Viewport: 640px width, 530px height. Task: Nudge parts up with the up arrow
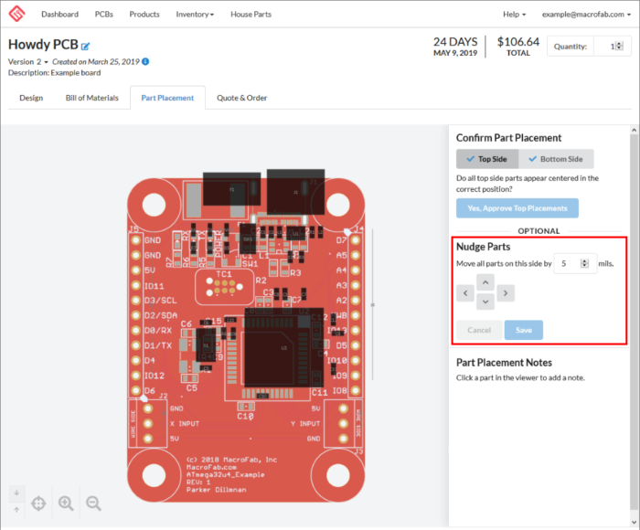pos(485,283)
